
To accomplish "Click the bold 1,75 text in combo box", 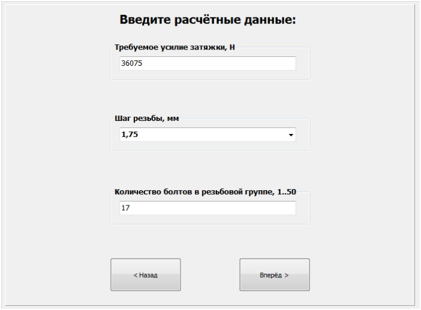I will 130,135.
